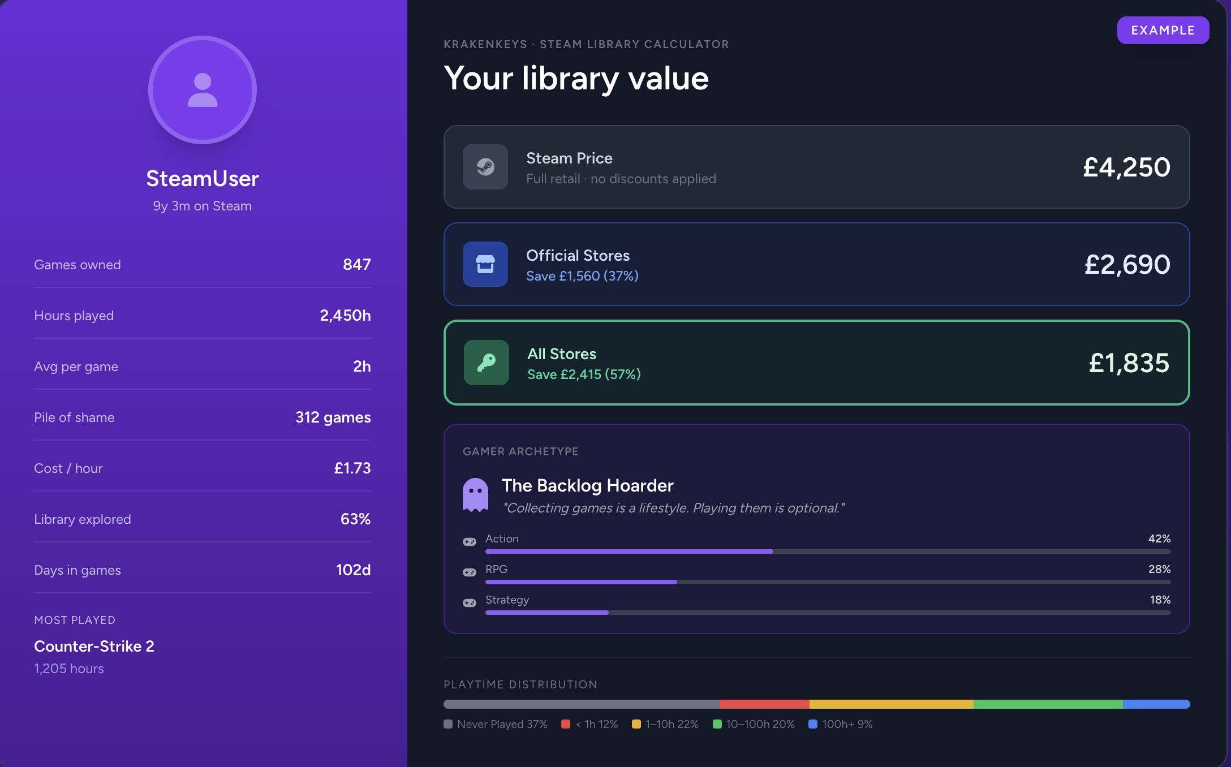Select the Steam Price £4,250 value
1231x767 pixels.
1126,167
